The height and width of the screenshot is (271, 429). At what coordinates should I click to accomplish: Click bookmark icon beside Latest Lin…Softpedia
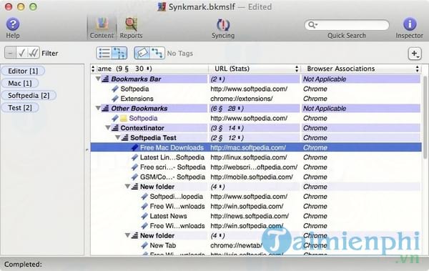coord(134,157)
